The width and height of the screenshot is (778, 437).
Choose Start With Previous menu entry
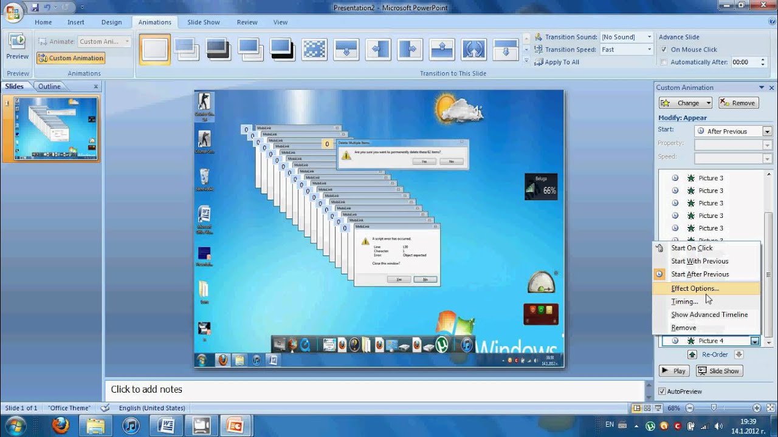click(706, 261)
